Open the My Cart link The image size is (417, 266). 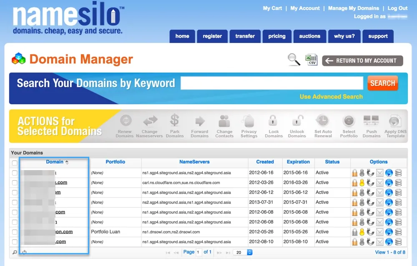[x=272, y=8]
